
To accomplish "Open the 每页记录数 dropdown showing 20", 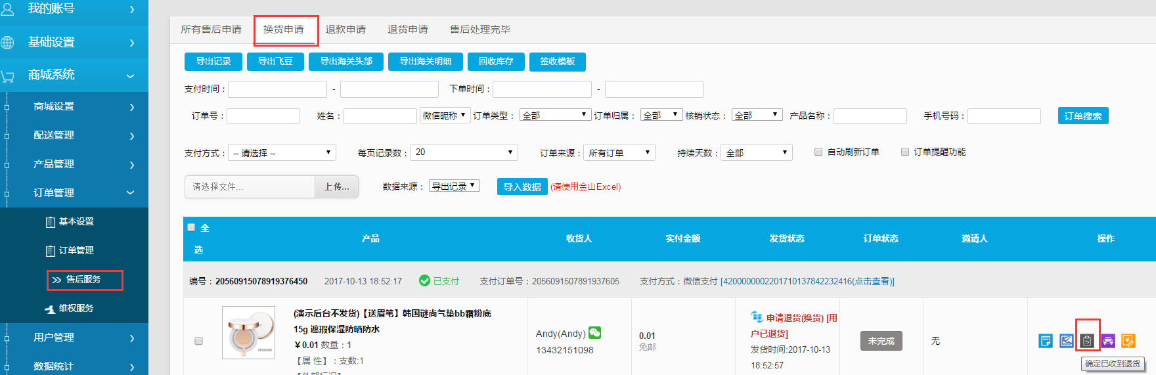I will point(464,152).
